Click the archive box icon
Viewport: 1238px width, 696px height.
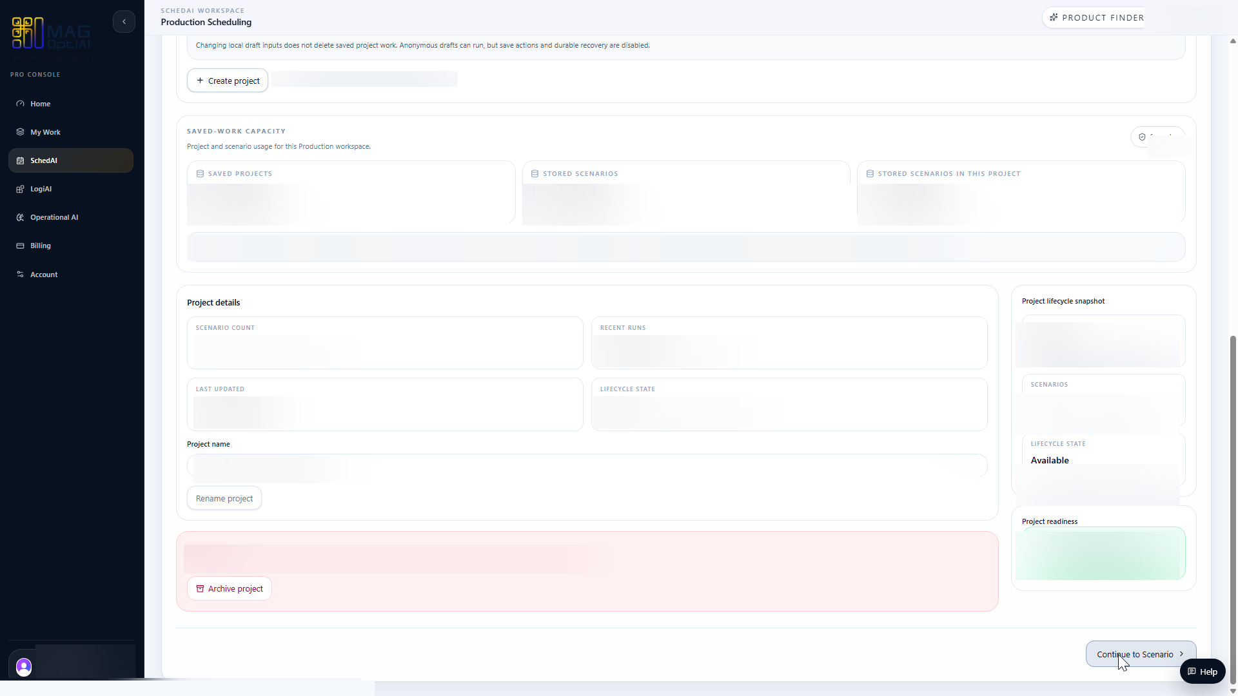click(x=200, y=588)
